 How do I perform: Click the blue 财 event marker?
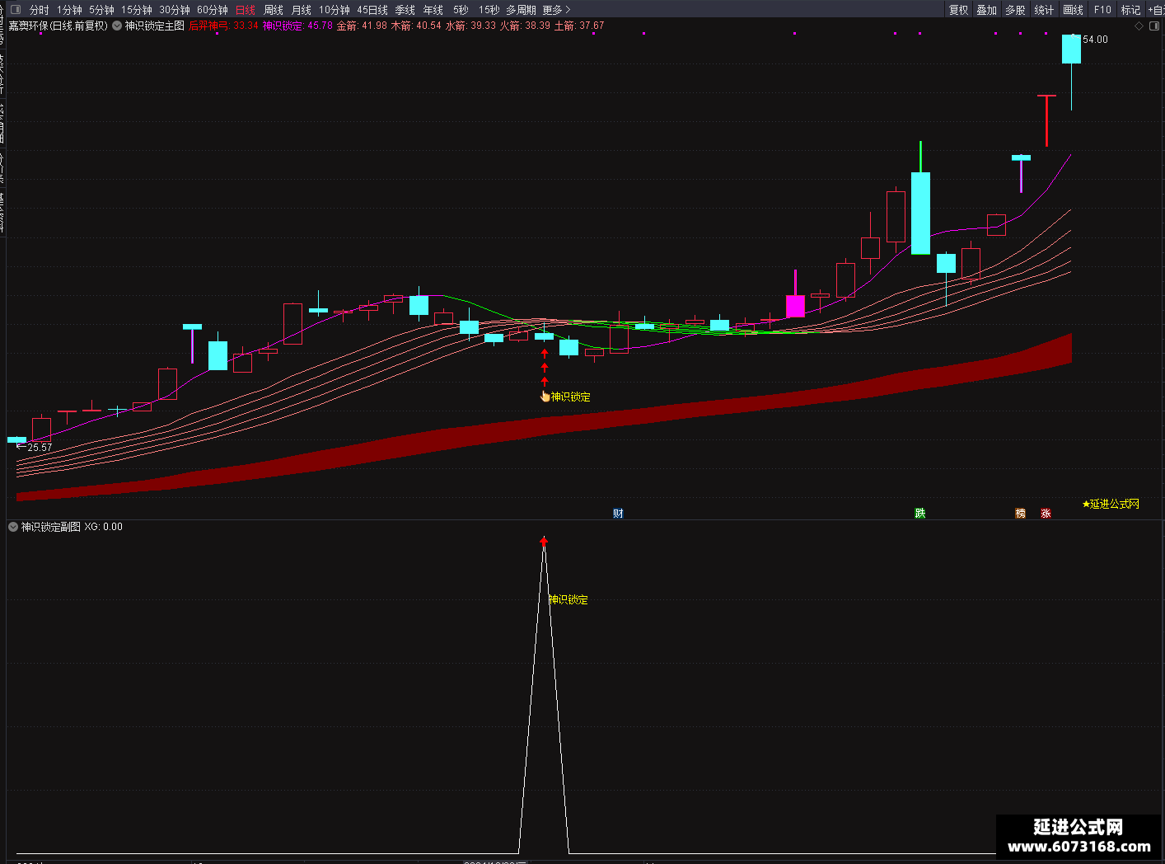click(x=618, y=513)
